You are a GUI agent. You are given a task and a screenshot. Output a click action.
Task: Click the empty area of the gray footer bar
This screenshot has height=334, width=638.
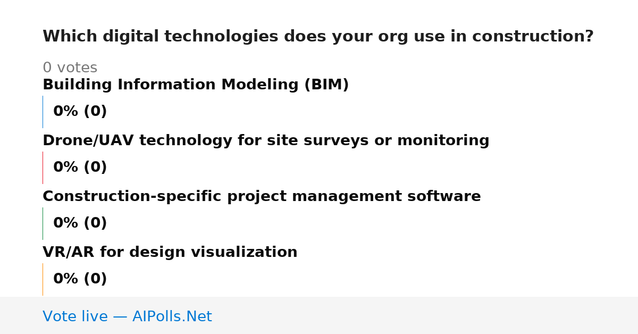click(x=425, y=315)
